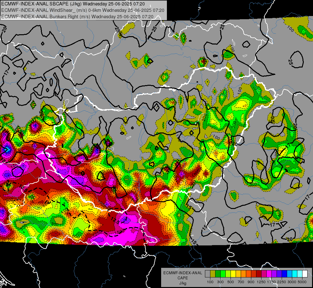Click the legend scale value 700
The height and width of the screenshot is (288, 313).
coord(241,282)
